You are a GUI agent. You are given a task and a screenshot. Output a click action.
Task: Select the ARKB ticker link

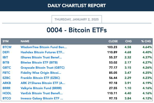point(7,83)
